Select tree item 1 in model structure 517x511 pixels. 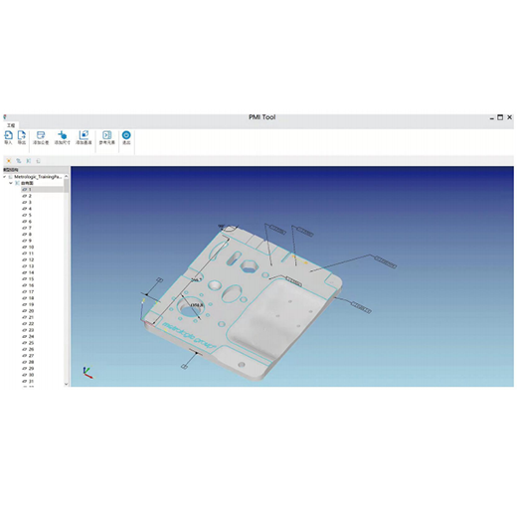42,190
